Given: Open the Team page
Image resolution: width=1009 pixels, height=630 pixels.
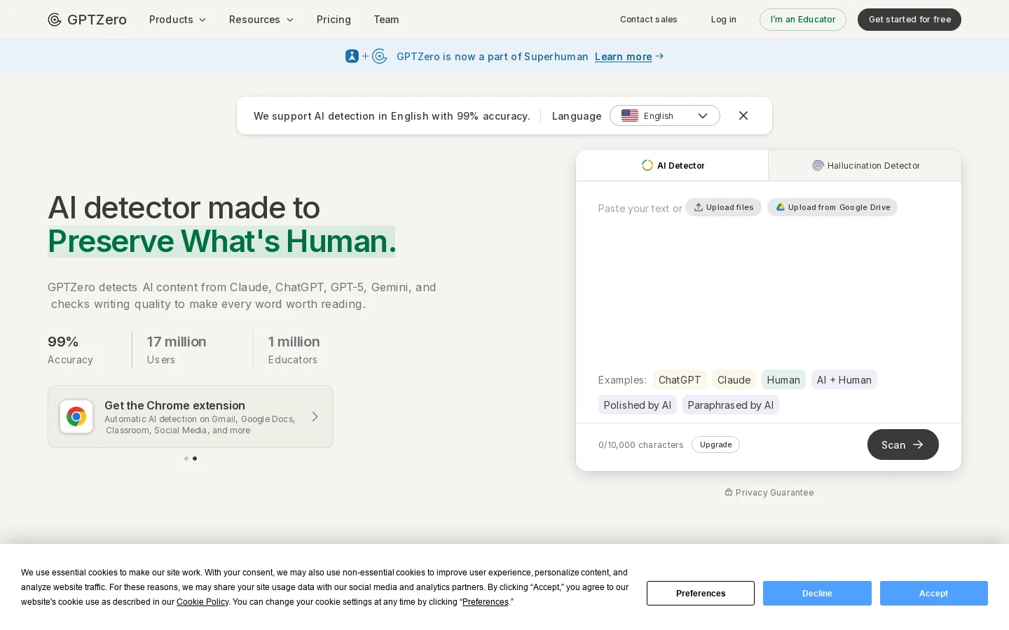Looking at the screenshot, I should pos(386,20).
